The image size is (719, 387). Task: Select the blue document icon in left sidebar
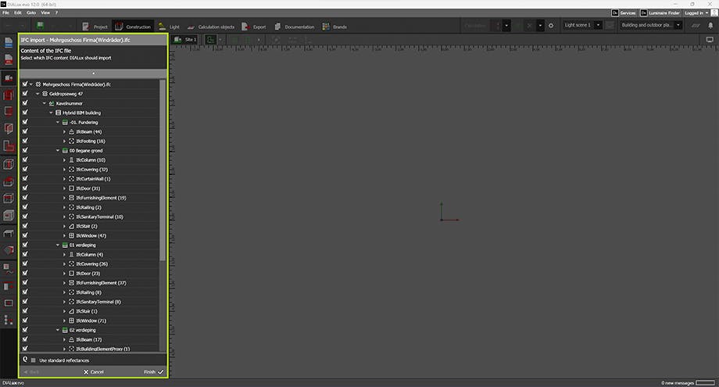coord(9,43)
